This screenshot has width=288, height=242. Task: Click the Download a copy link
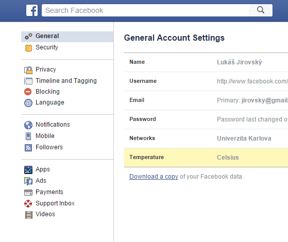[154, 177]
